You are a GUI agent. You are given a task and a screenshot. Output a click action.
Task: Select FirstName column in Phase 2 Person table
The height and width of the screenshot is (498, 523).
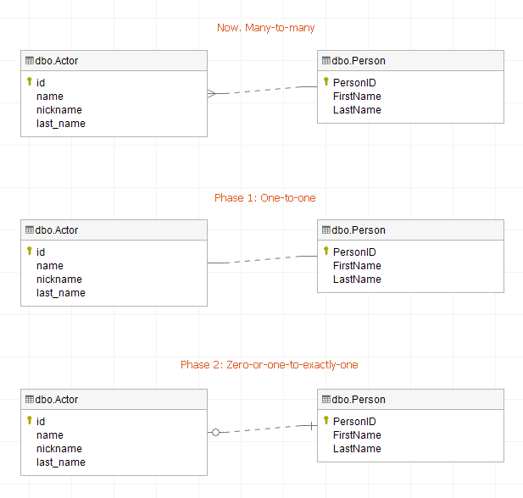click(x=357, y=435)
